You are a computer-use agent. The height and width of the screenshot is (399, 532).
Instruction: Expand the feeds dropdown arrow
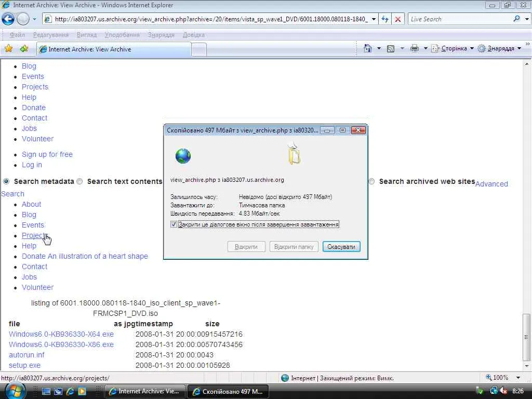click(402, 48)
